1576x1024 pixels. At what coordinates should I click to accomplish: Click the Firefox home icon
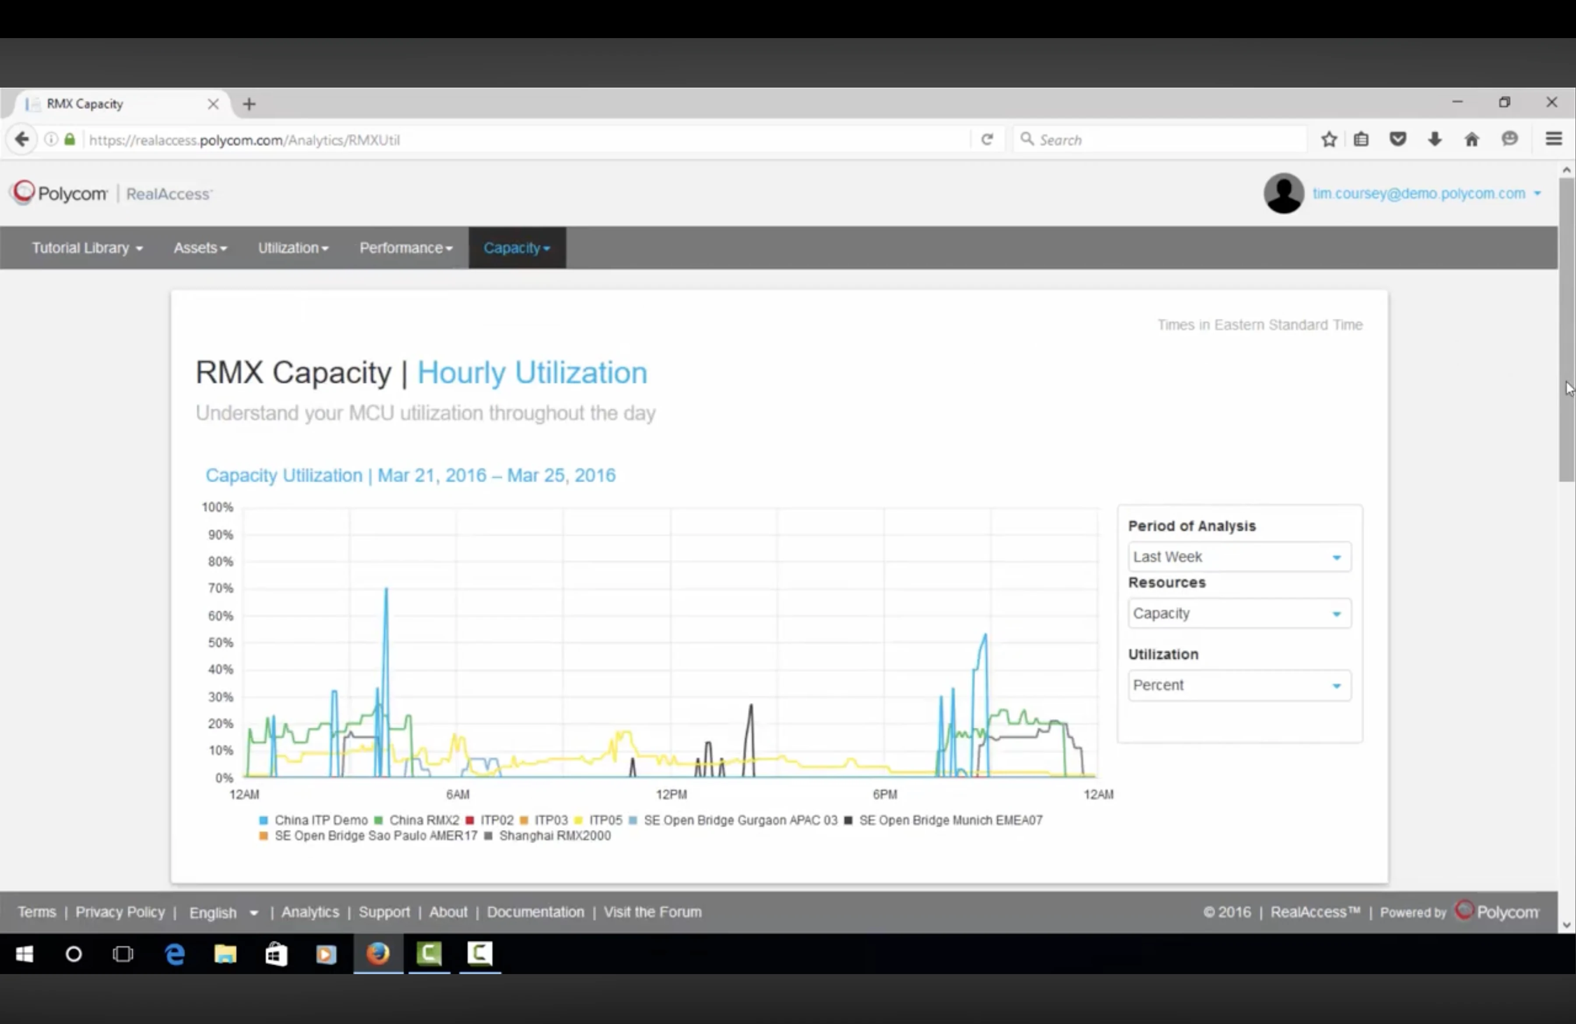(1471, 140)
